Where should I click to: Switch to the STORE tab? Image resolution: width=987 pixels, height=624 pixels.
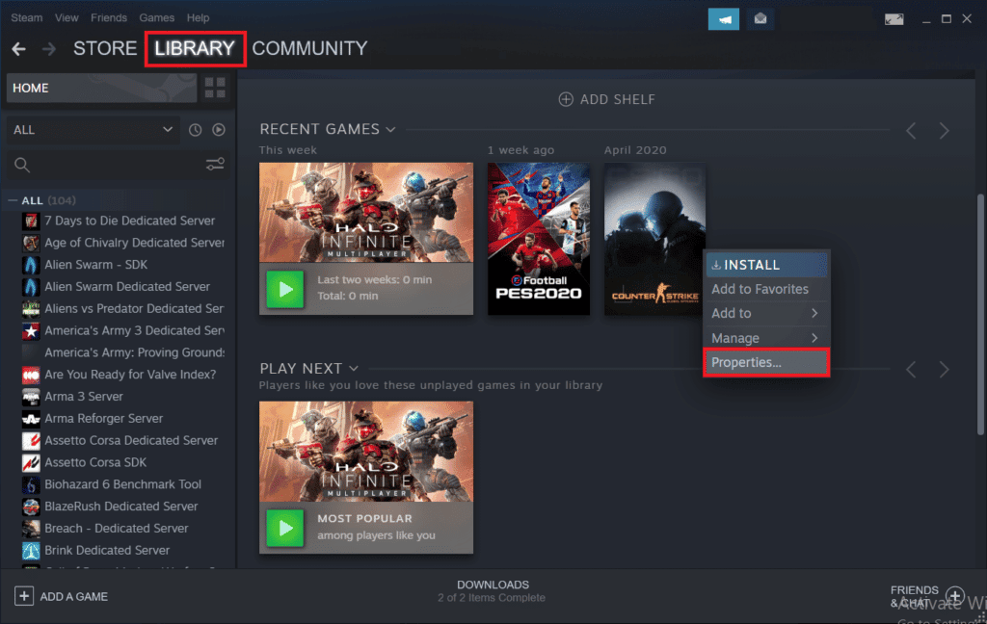pyautogui.click(x=104, y=48)
